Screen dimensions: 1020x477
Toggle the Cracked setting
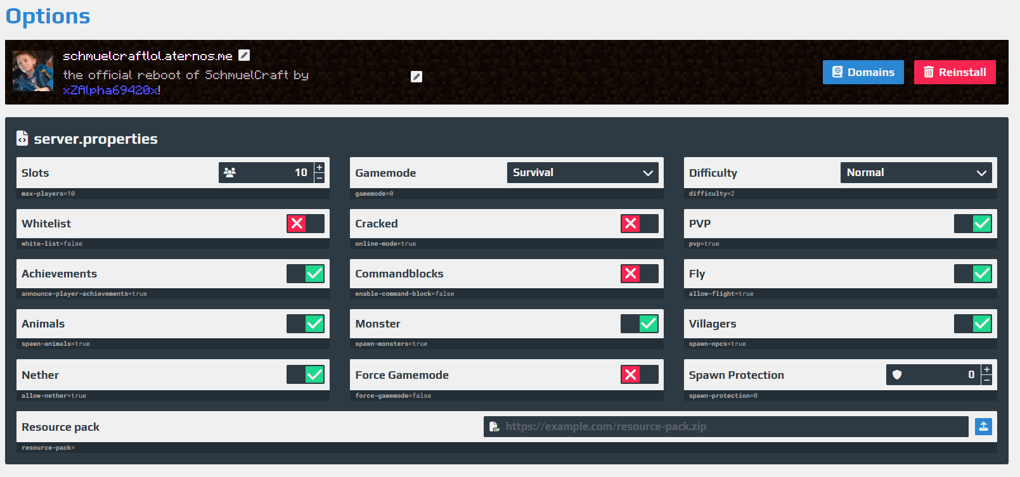click(639, 224)
